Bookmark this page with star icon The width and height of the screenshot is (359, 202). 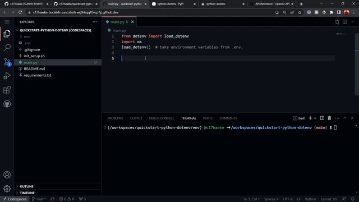click(x=300, y=12)
